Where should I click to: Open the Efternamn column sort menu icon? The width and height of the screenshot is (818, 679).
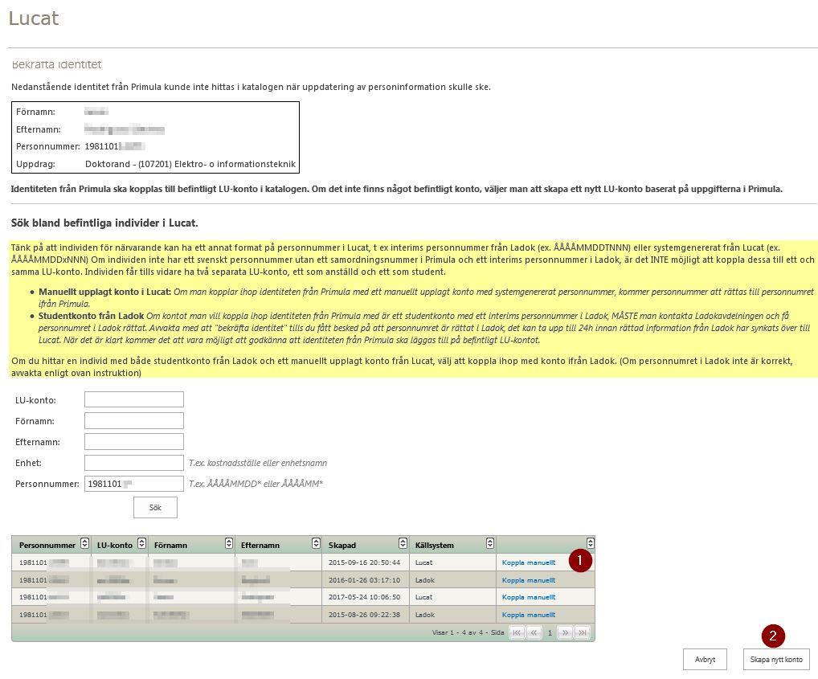[x=316, y=543]
